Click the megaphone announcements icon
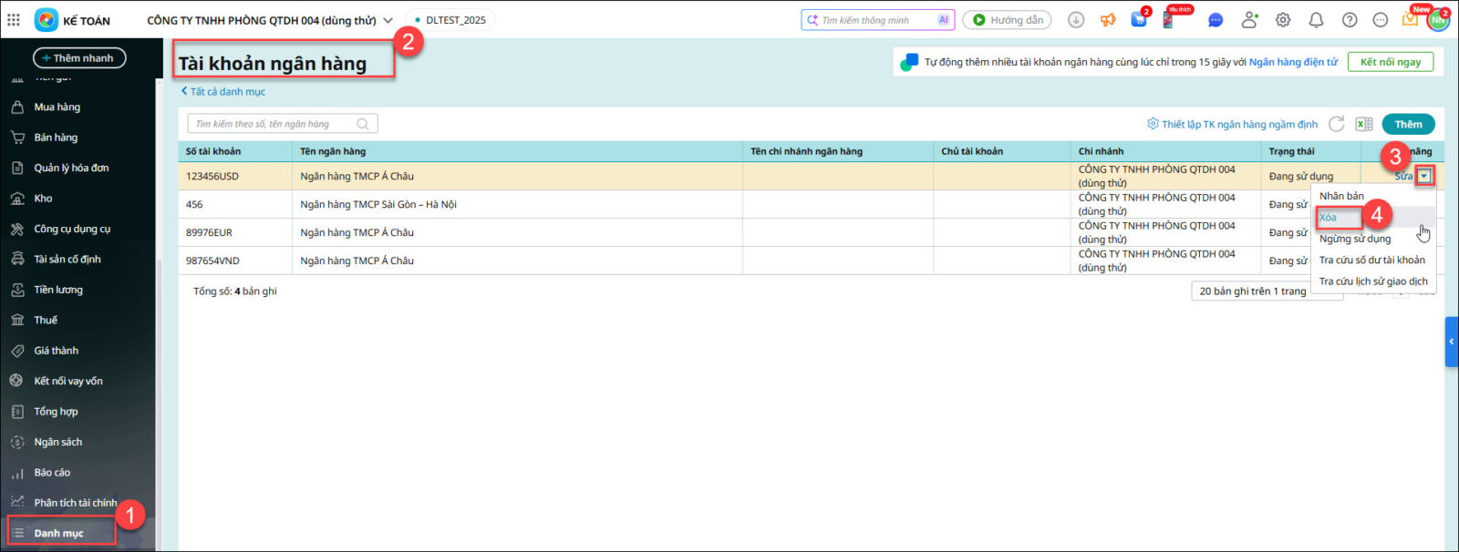The image size is (1459, 552). coord(1108,20)
